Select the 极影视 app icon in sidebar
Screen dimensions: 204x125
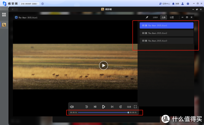click(4, 25)
